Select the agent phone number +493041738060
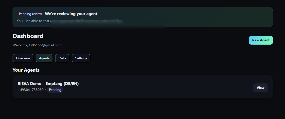 coord(31,90)
